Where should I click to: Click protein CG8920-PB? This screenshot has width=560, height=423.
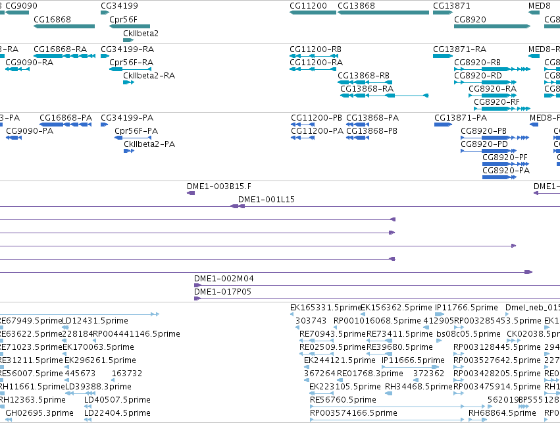[495, 138]
